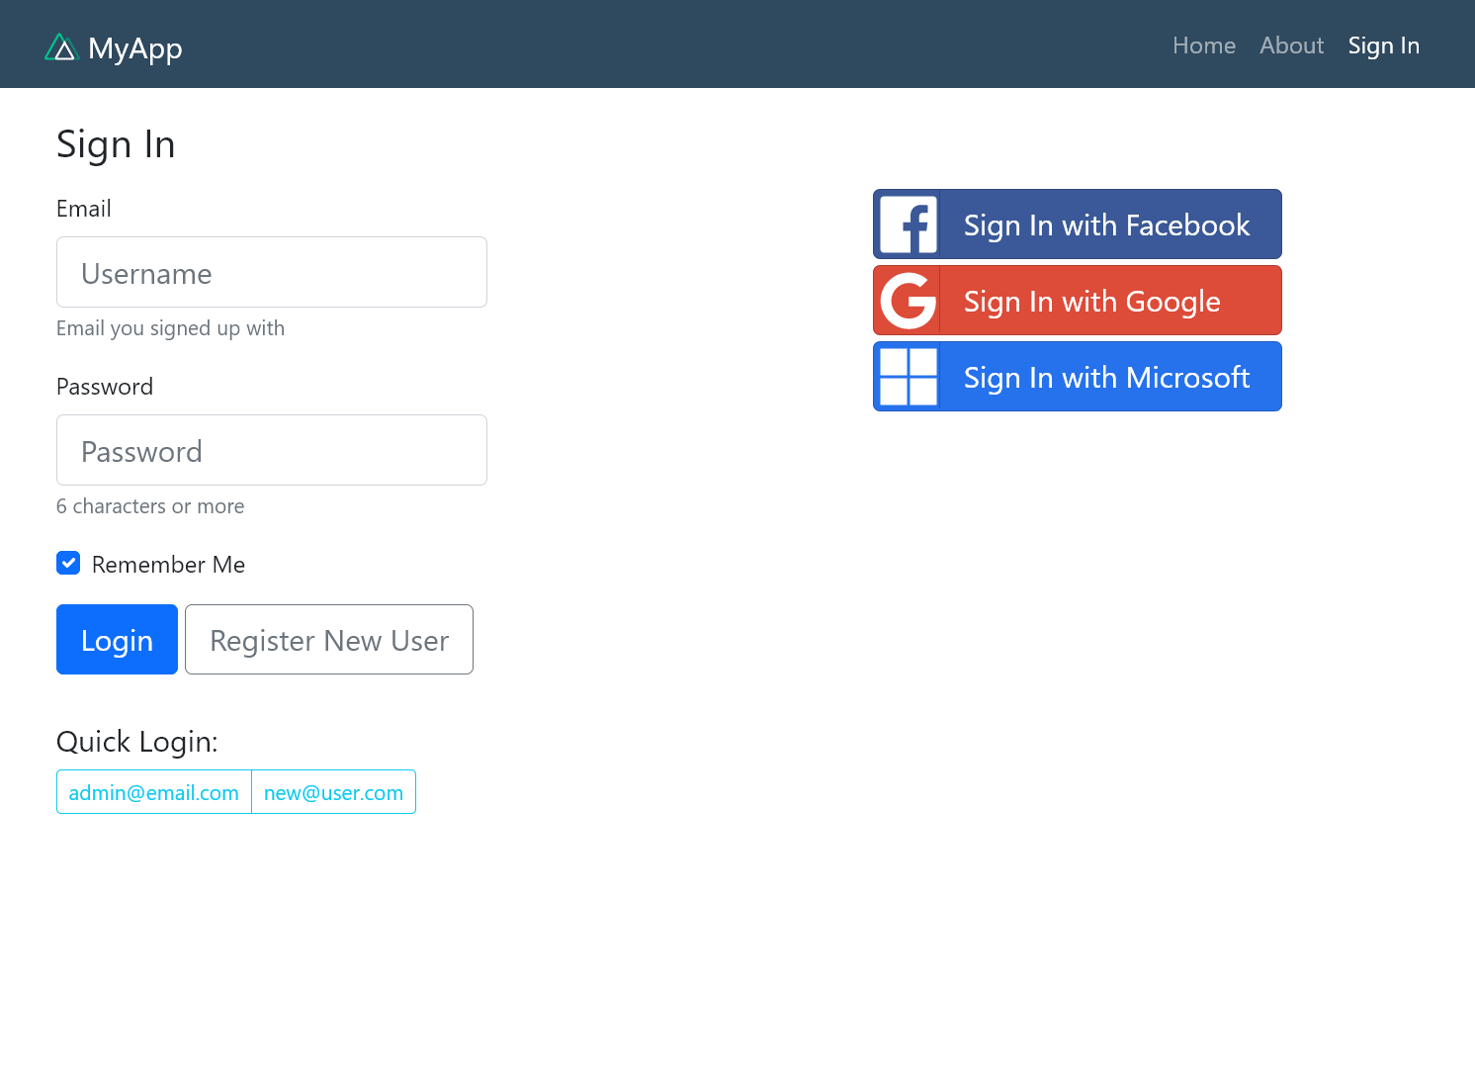Sign in with Google text
Viewport: 1475px width, 1078px height.
1091,302
